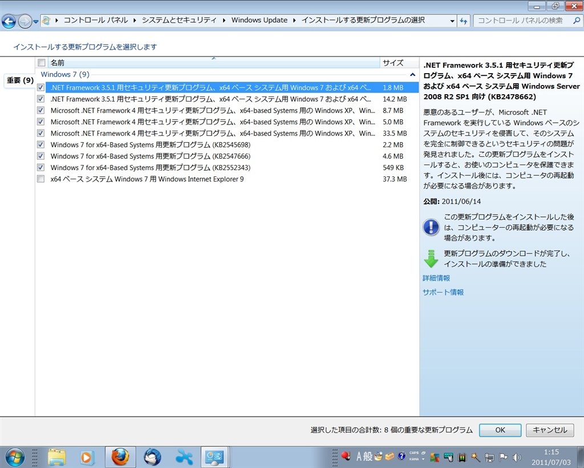Click the Windows 7 (9) group header
Screen dimensions: 584x468
65,74
